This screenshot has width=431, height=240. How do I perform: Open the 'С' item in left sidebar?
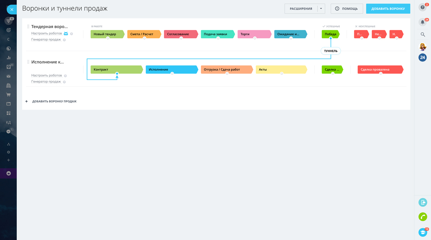tap(8, 39)
